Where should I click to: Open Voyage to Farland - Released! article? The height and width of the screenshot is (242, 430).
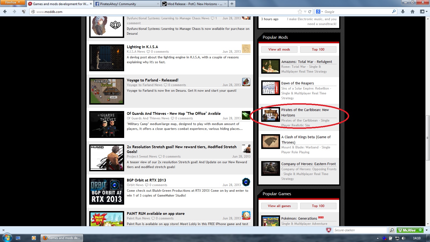pos(152,80)
